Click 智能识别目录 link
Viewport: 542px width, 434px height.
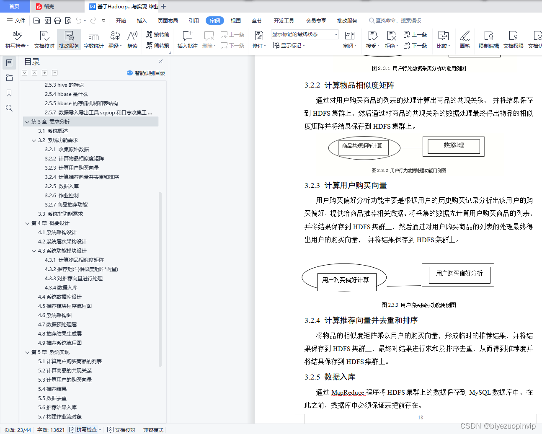pos(146,73)
